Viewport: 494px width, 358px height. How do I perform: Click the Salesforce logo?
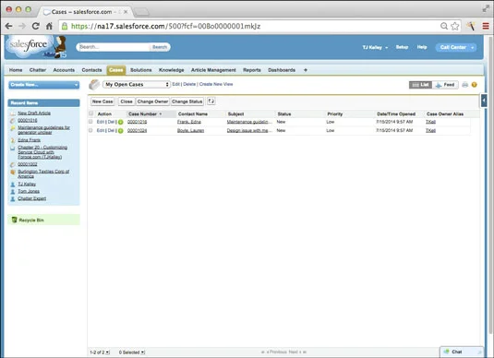(x=29, y=46)
